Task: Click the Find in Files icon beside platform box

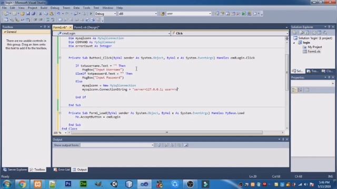Action: [x=163, y=14]
